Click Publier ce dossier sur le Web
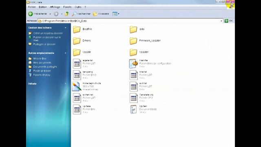Image resolution: width=261 pixels, height=147 pixels. [x=47, y=39]
